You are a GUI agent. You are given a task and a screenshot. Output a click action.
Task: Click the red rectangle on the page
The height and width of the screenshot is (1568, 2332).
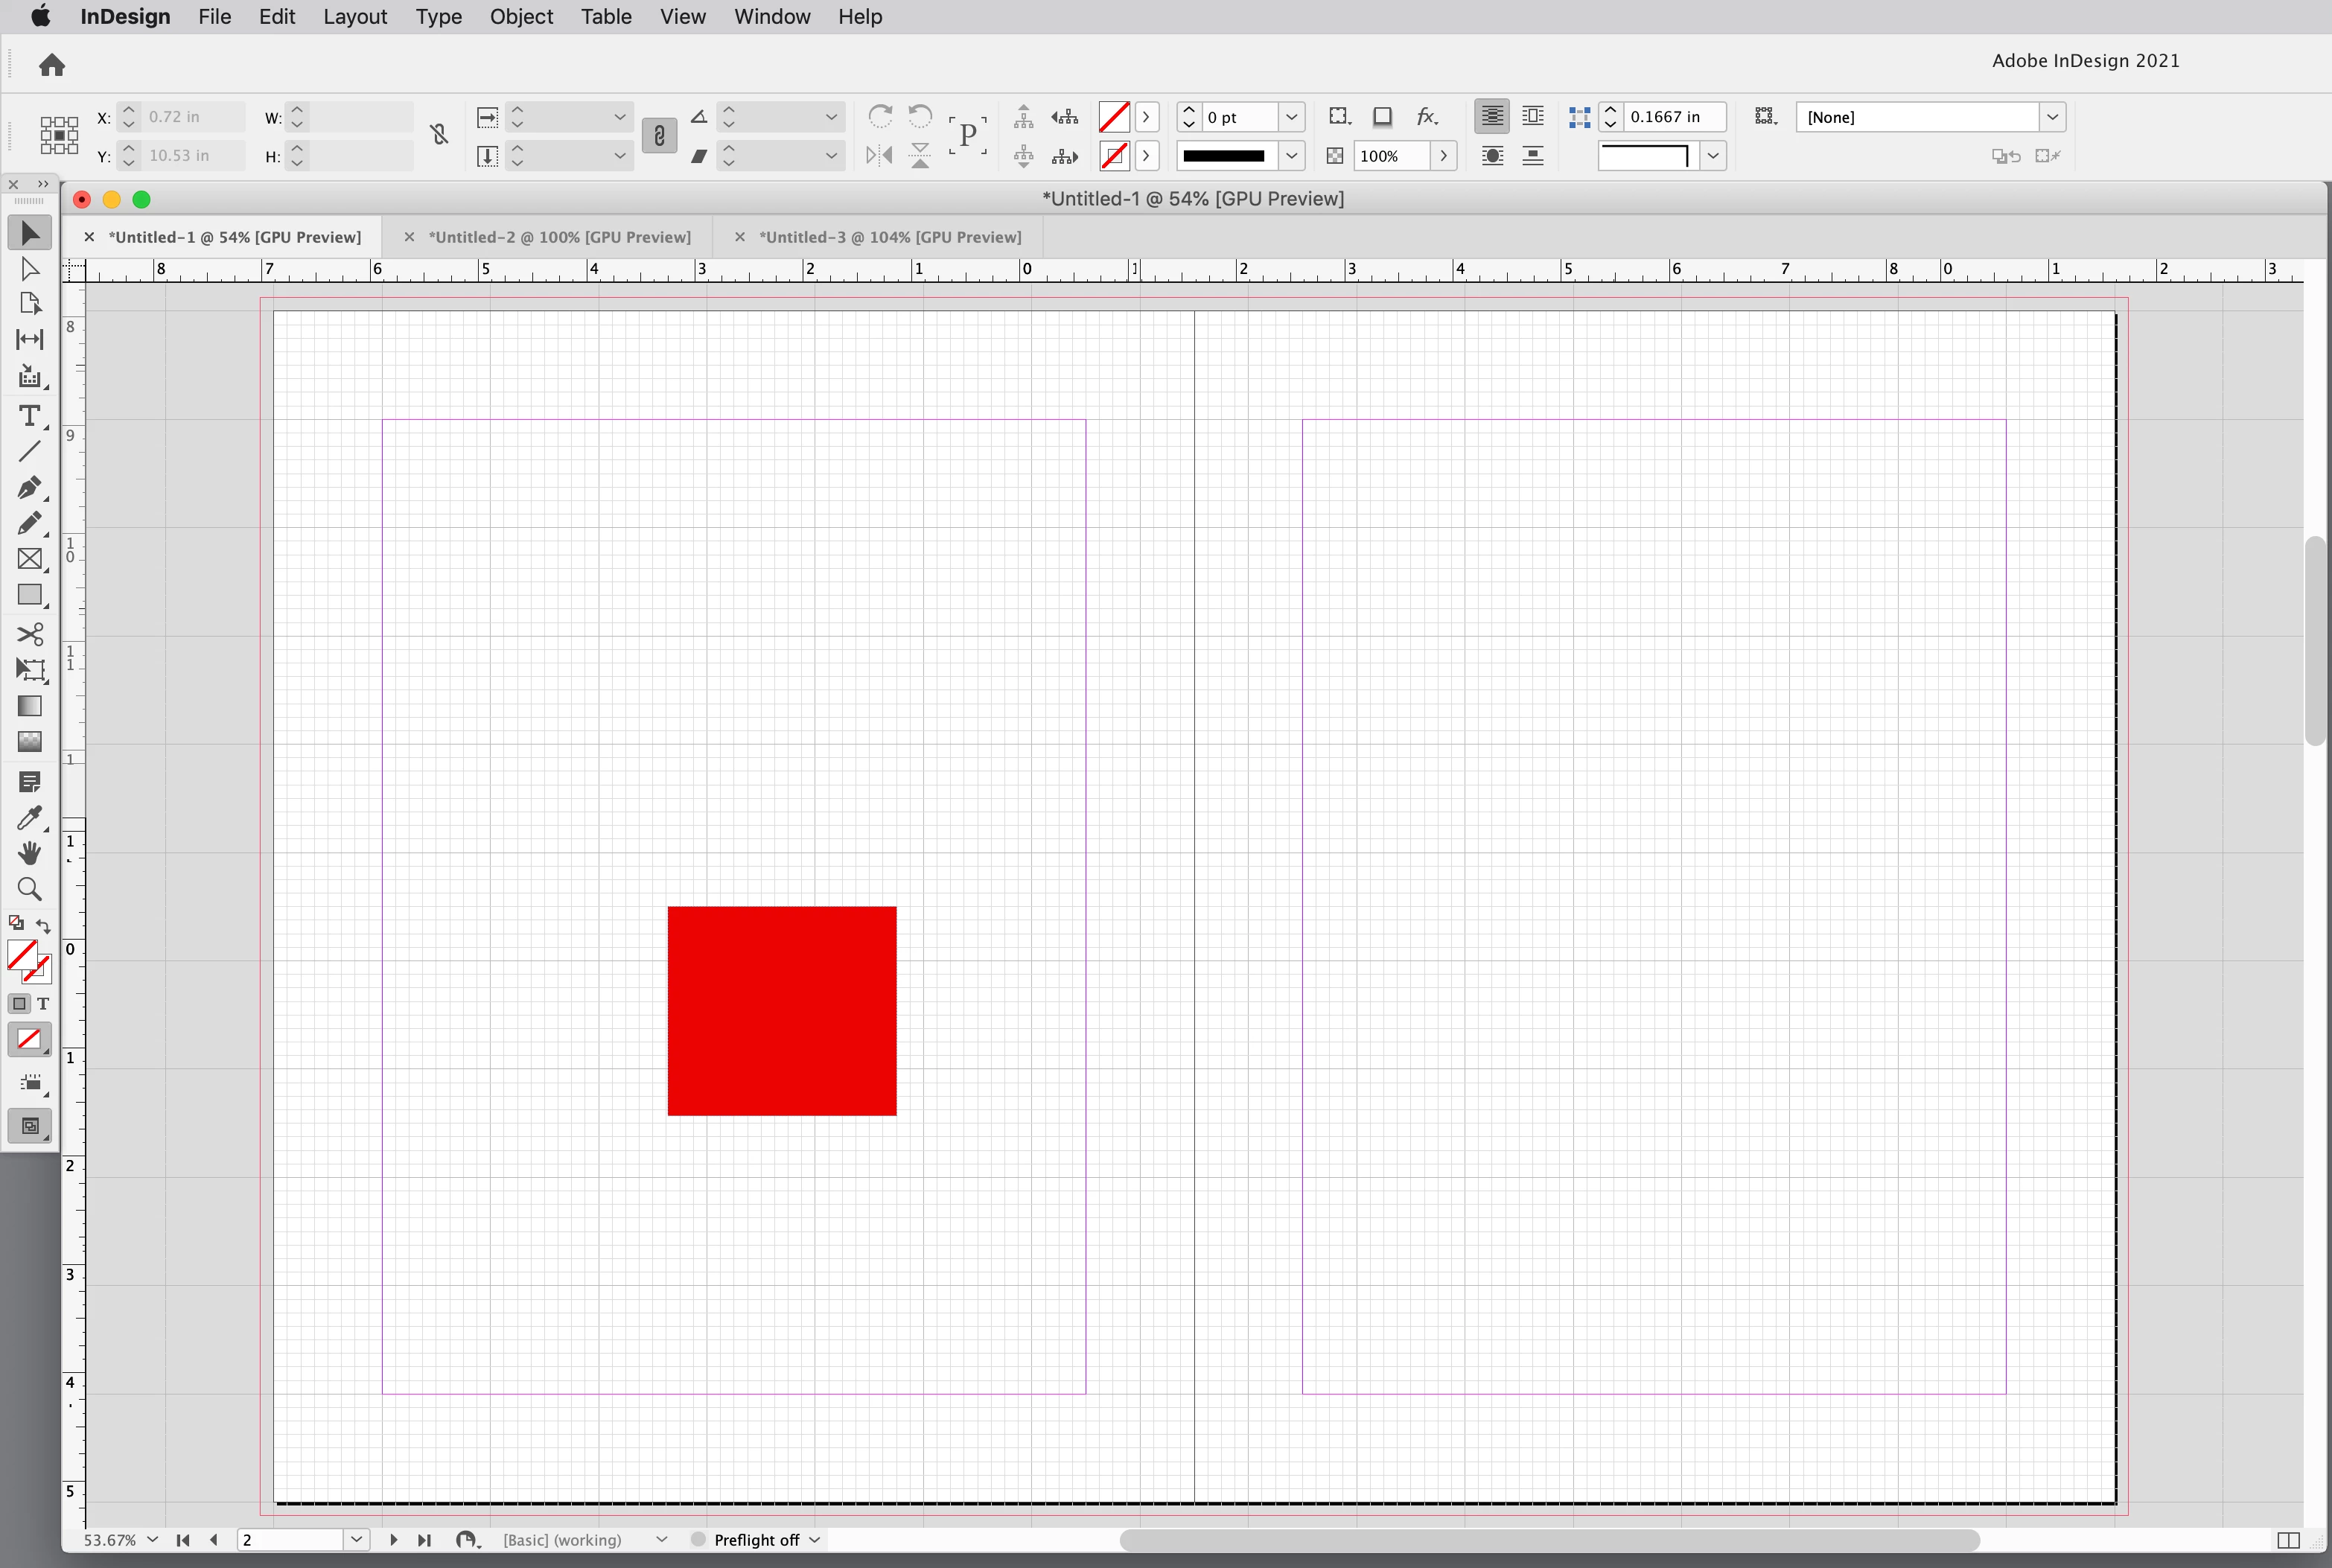tap(782, 1010)
